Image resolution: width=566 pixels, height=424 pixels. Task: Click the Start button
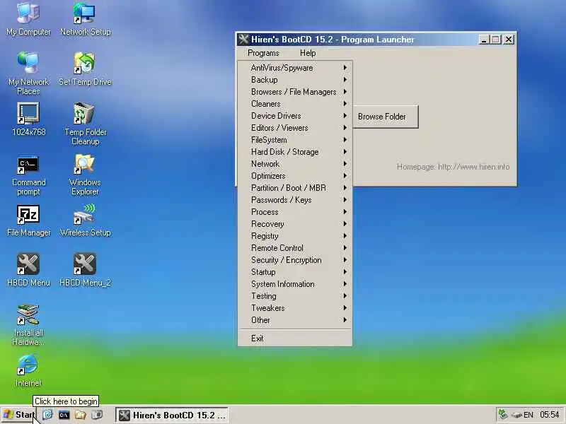[19, 415]
